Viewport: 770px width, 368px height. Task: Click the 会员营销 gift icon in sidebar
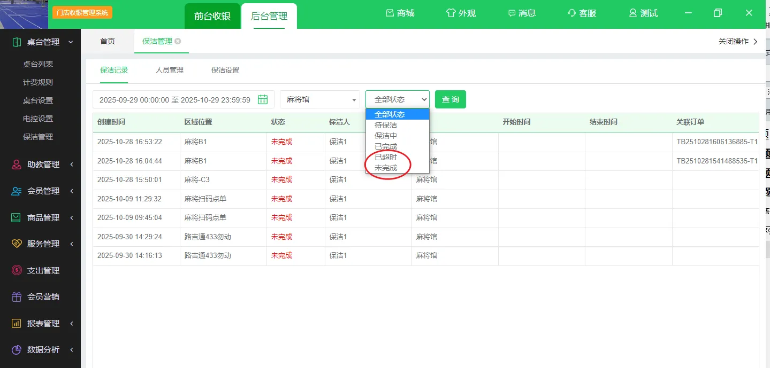pos(17,296)
